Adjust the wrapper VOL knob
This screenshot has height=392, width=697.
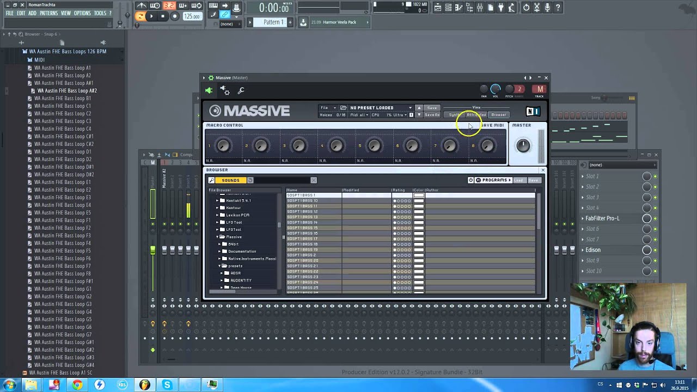(496, 89)
